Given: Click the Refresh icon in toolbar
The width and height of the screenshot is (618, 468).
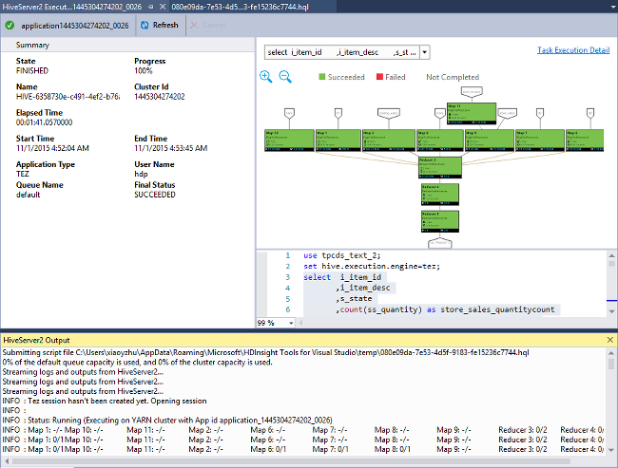Looking at the screenshot, I should 145,26.
